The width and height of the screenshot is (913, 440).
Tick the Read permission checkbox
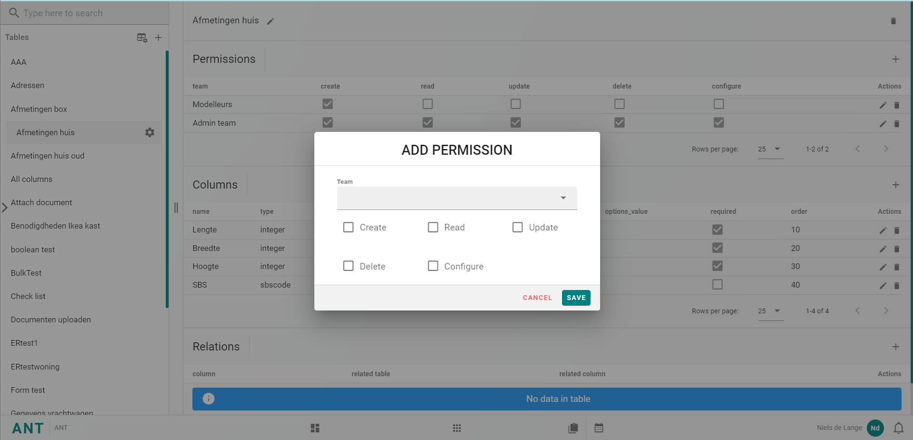[433, 227]
